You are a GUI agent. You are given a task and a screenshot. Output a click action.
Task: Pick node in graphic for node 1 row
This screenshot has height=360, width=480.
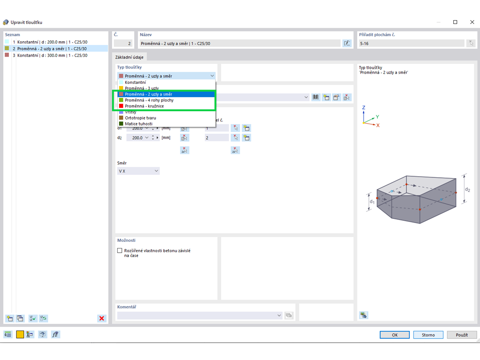[x=235, y=128]
